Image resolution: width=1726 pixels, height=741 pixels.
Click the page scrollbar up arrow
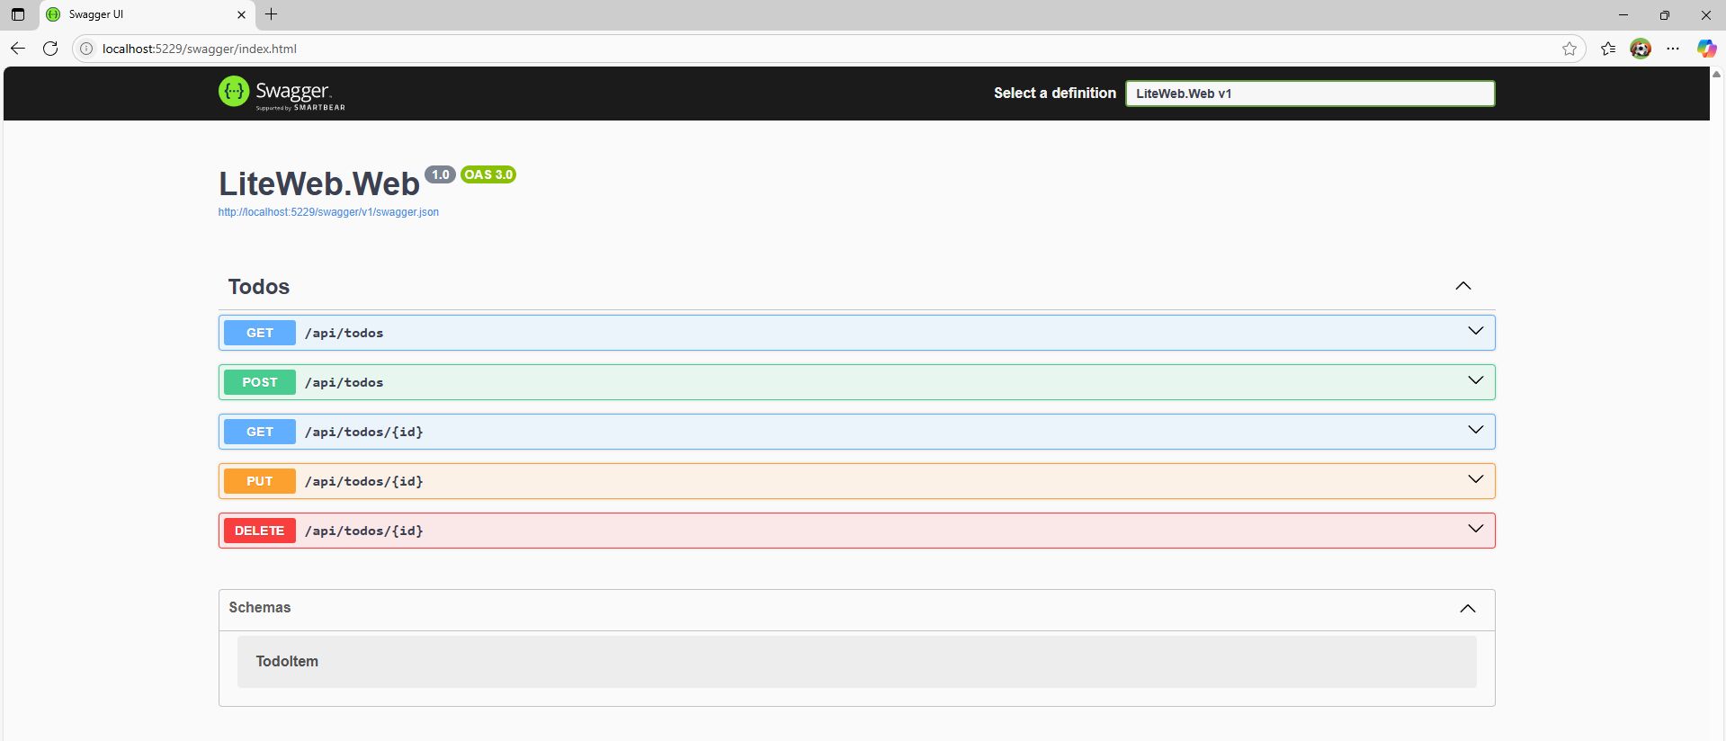click(x=1717, y=74)
